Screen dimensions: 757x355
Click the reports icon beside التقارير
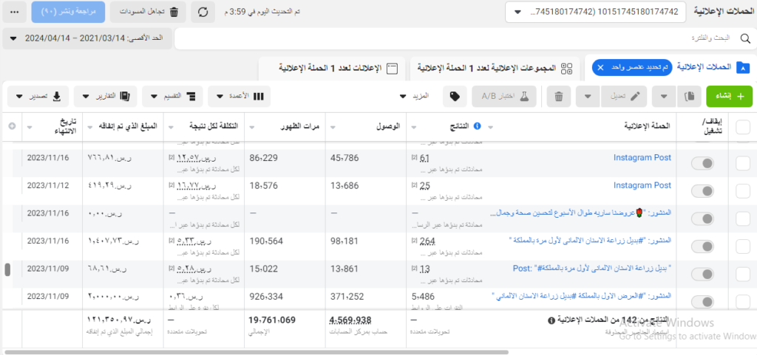[124, 97]
